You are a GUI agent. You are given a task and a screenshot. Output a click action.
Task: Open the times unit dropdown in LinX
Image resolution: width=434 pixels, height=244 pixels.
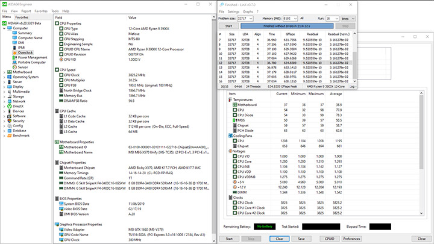point(348,19)
